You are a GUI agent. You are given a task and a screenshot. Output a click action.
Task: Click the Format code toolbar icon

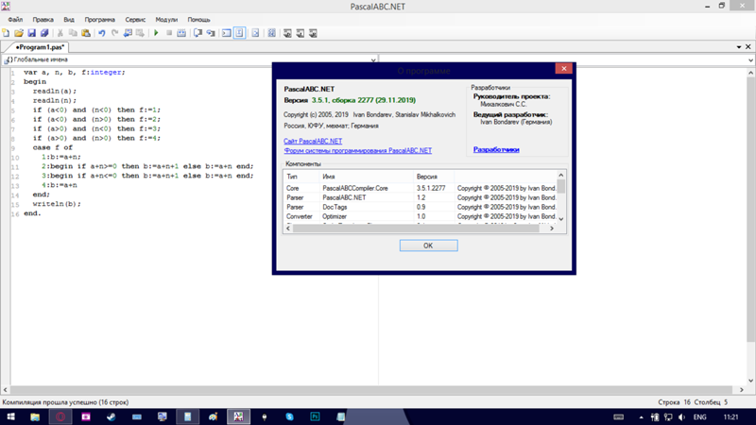point(255,33)
